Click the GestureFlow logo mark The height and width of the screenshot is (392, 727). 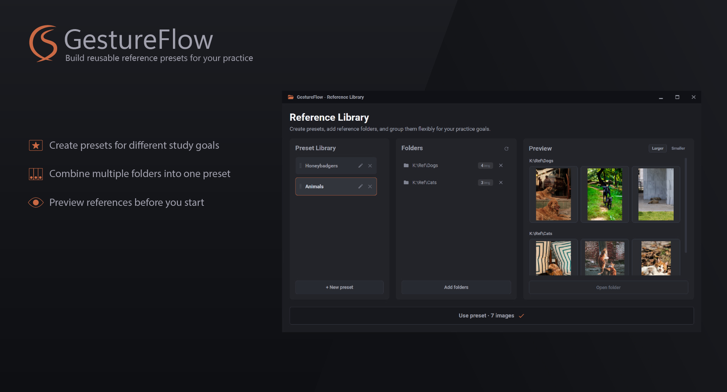point(43,43)
